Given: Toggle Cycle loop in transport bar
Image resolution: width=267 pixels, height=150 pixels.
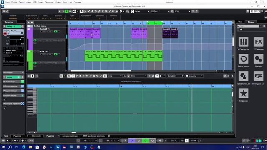Looking at the screenshot, I should [132, 140].
